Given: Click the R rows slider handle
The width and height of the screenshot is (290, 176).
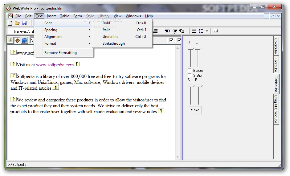Looking at the screenshot, I should pos(191,48).
